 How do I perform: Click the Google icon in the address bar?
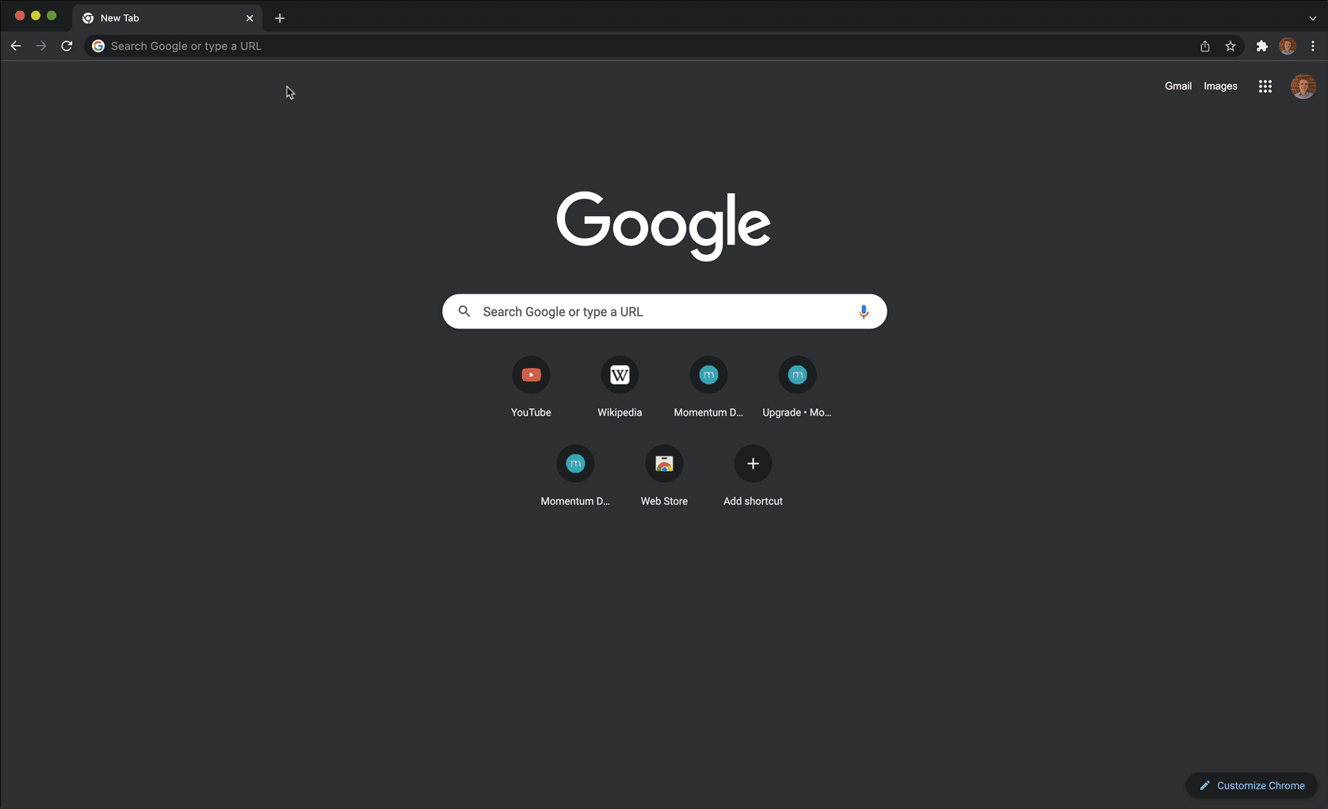pyautogui.click(x=98, y=46)
